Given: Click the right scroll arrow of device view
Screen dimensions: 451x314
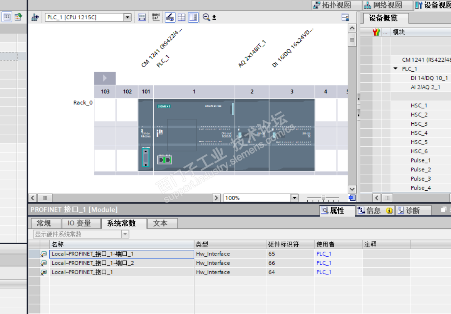Looking at the screenshot, I should point(216,198).
